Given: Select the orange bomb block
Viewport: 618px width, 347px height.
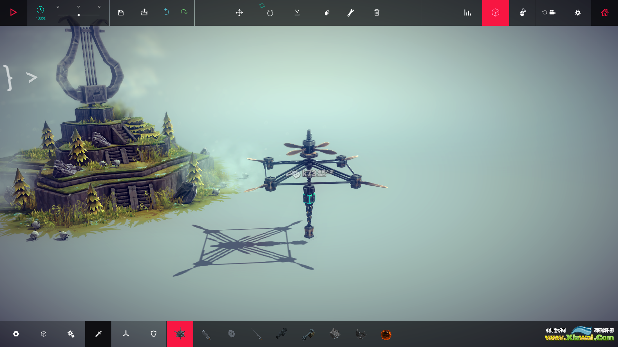Looking at the screenshot, I should tap(386, 334).
